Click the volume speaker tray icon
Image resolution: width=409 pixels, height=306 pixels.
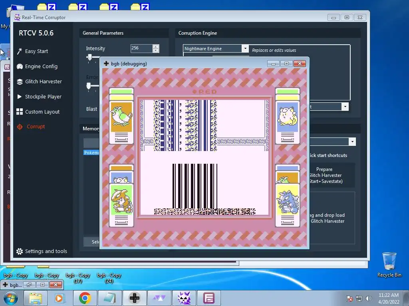click(368, 298)
